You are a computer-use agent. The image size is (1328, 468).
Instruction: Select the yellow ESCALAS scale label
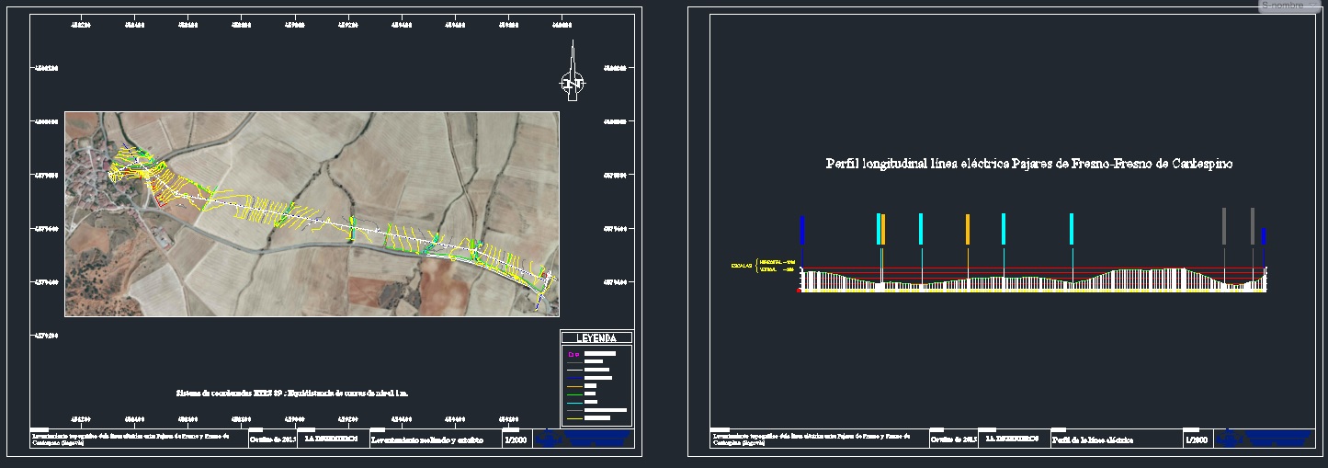[740, 266]
